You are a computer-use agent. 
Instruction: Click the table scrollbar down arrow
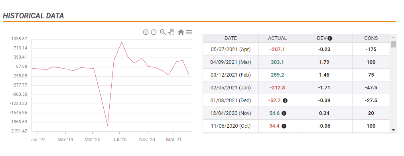click(393, 130)
